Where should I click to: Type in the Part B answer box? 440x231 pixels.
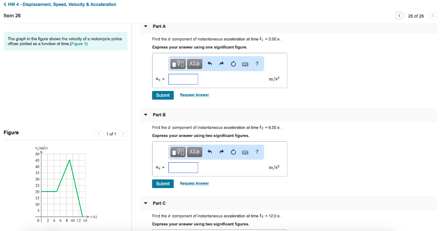(183, 167)
